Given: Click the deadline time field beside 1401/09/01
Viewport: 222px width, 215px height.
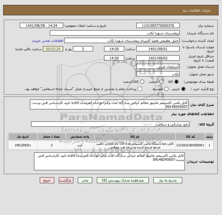Looking at the screenshot, I should point(114,49).
